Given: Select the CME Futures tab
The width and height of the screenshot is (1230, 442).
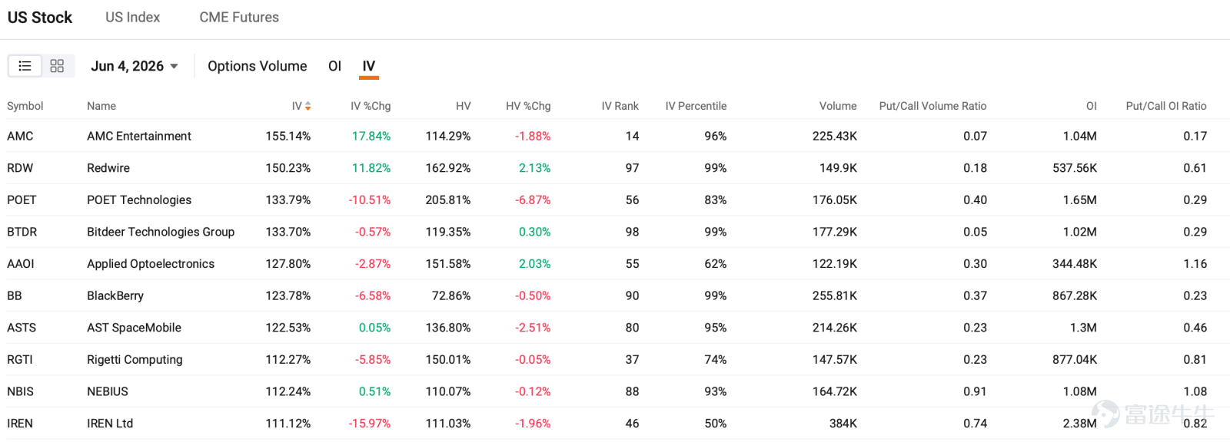Looking at the screenshot, I should pos(239,17).
